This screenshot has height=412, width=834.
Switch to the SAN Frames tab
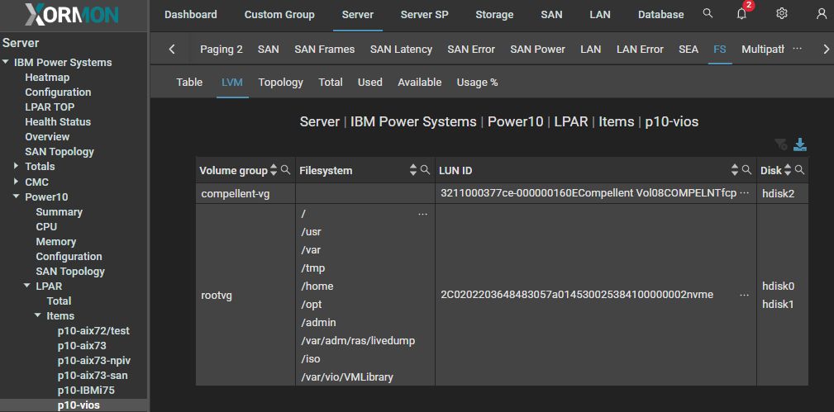[325, 50]
